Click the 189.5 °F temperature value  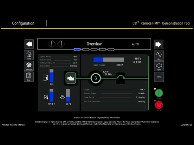tap(52, 104)
